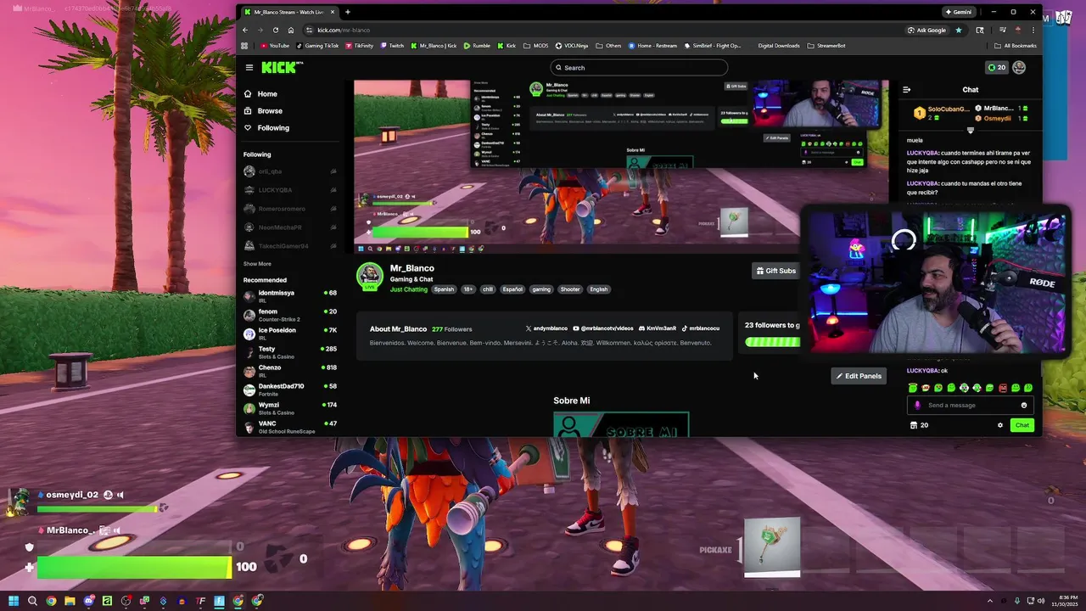Expand the Show More following list
The image size is (1086, 611).
pyautogui.click(x=257, y=264)
